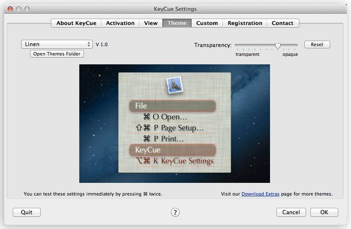
Task: Click the 'transparent' slider label
Action: pos(248,54)
